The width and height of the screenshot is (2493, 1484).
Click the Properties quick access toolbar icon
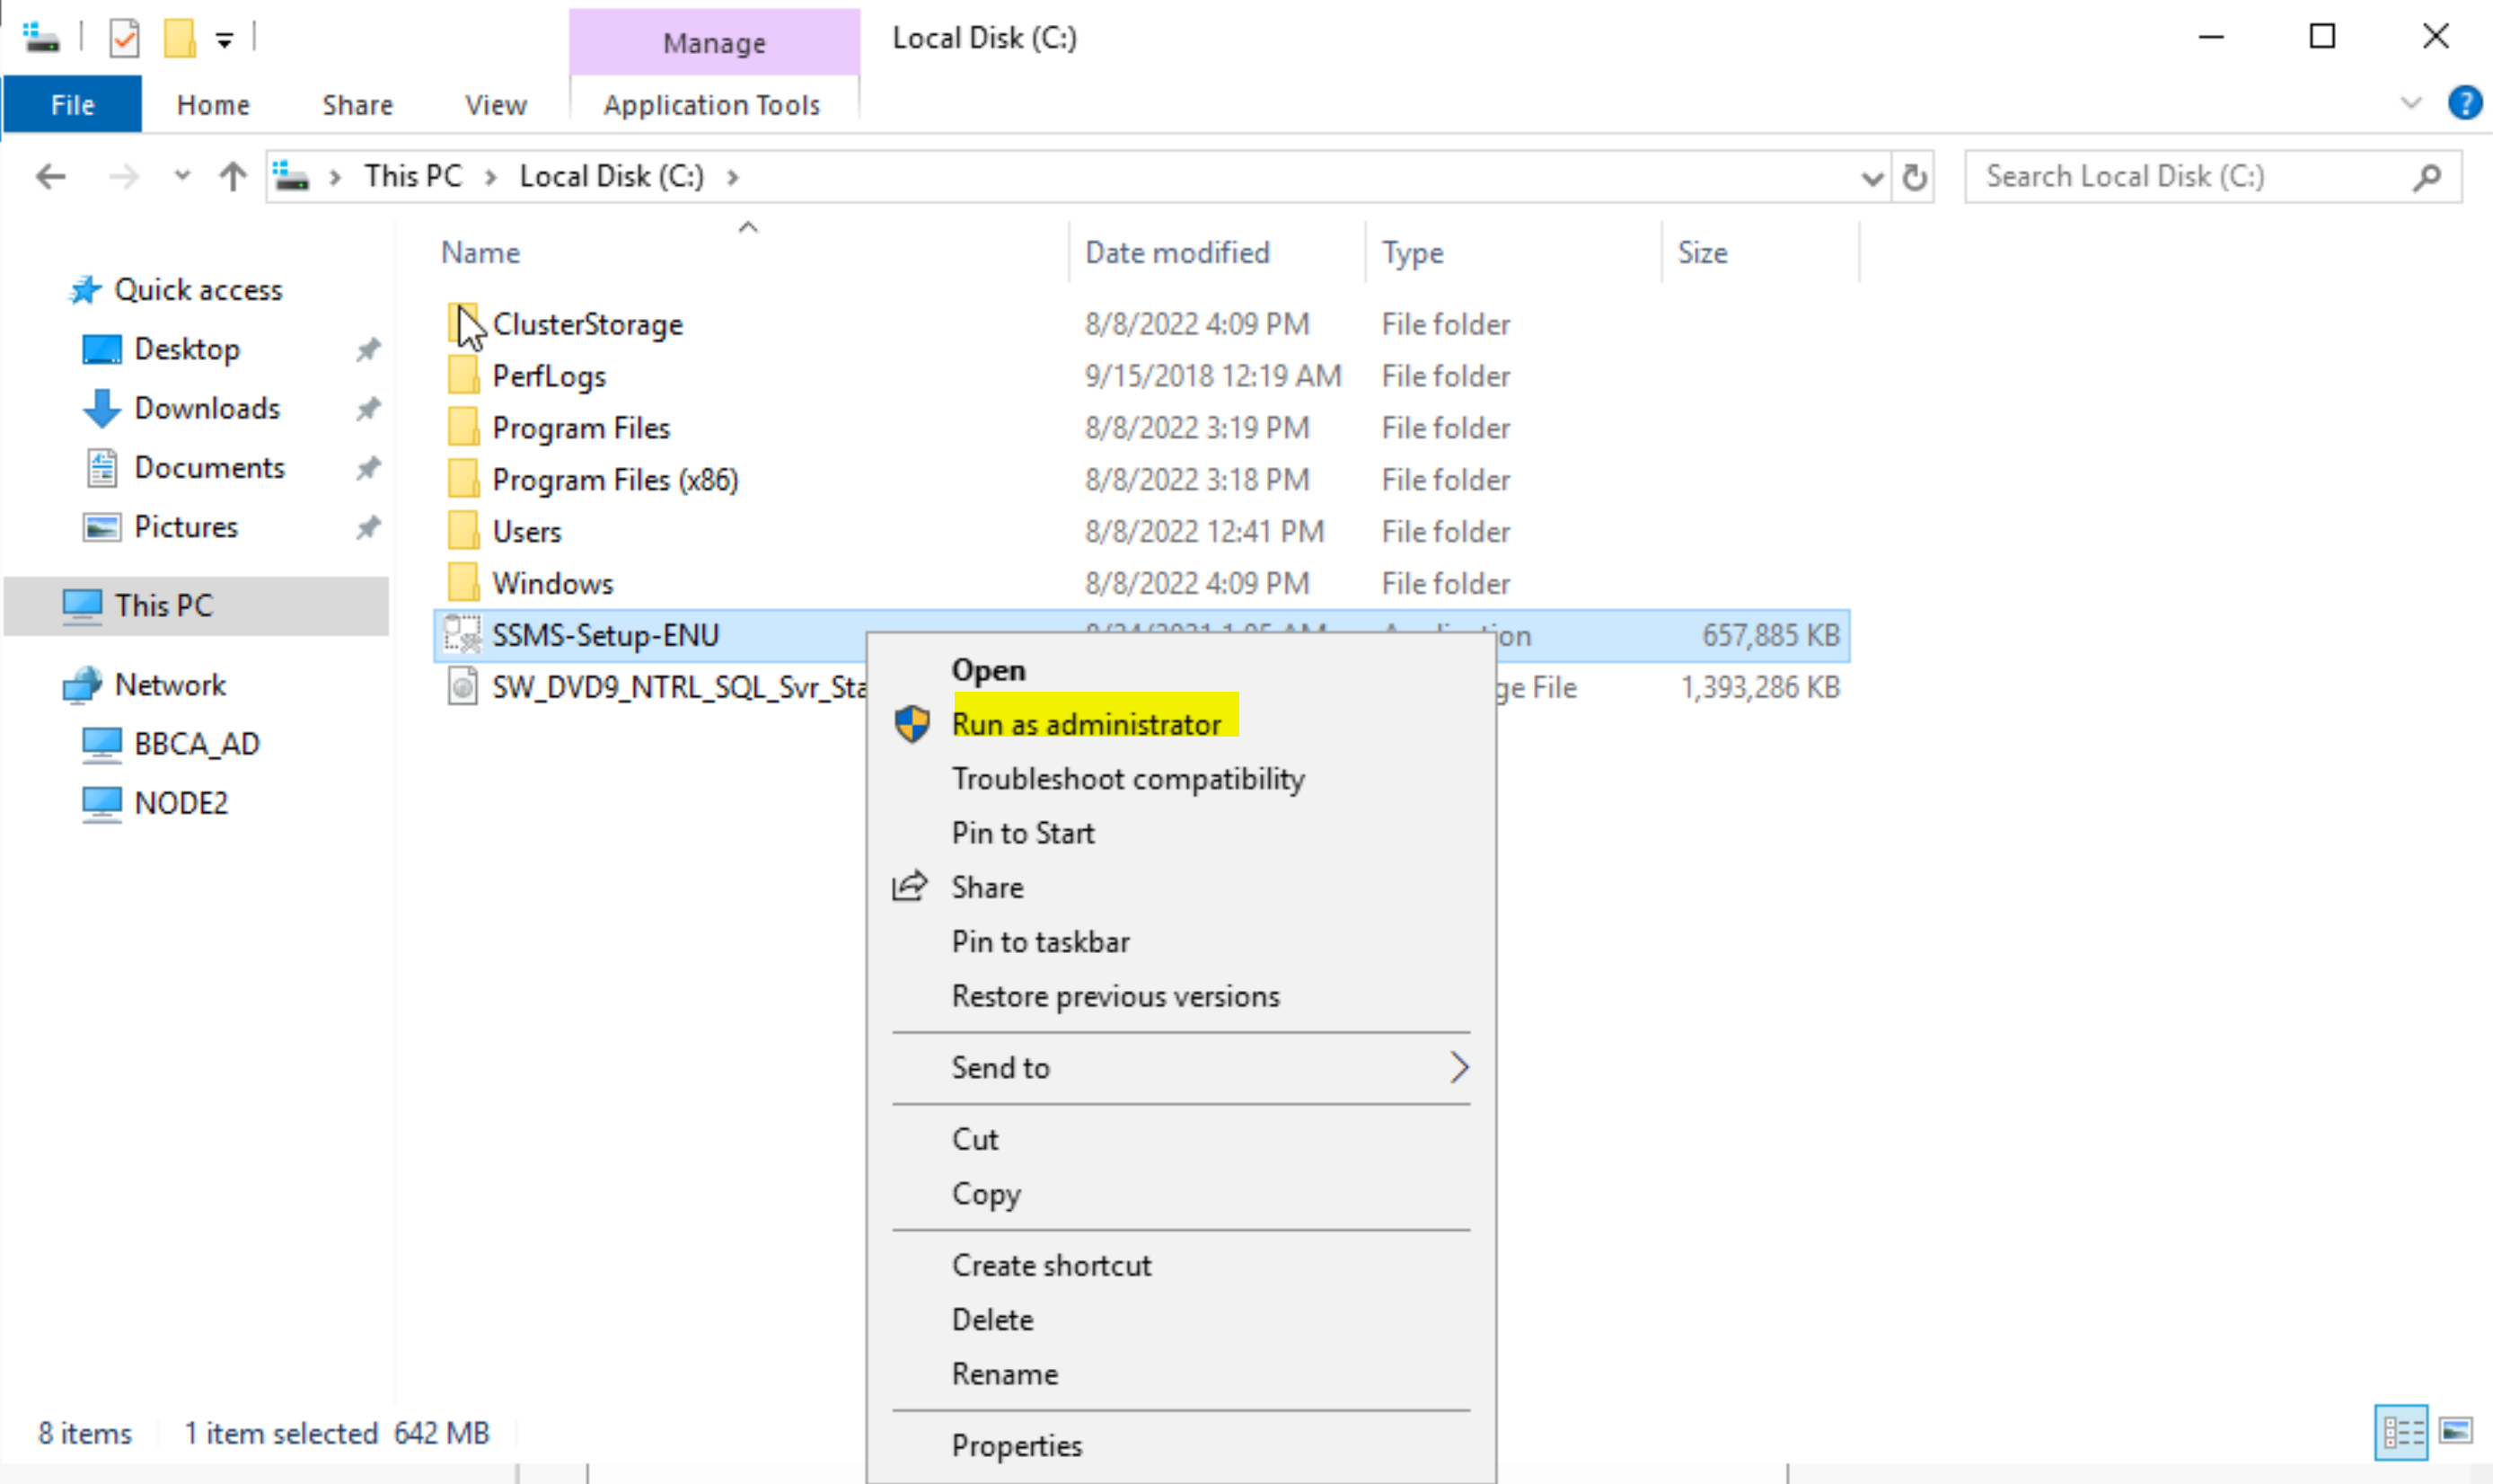click(124, 38)
